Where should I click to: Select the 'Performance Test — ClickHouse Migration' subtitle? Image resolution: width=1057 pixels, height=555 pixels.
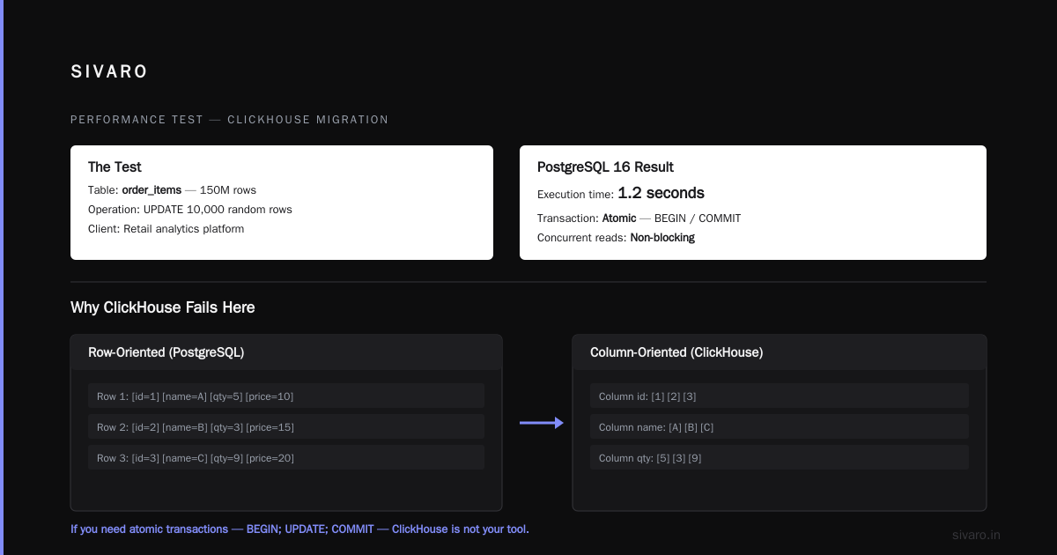(x=229, y=120)
